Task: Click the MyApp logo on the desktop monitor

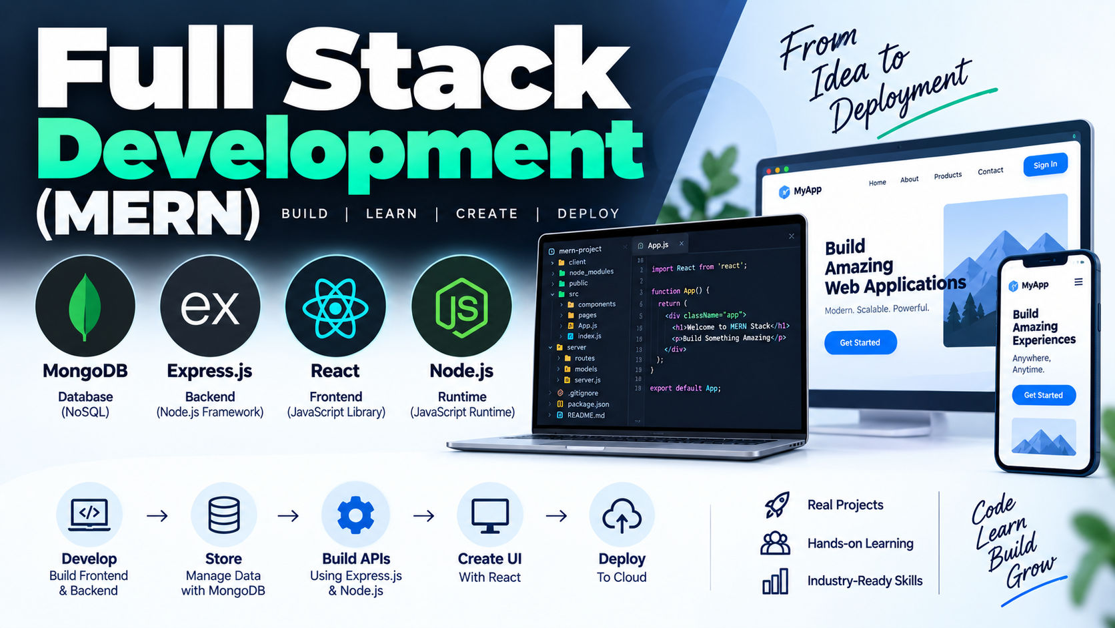Action: 800,192
